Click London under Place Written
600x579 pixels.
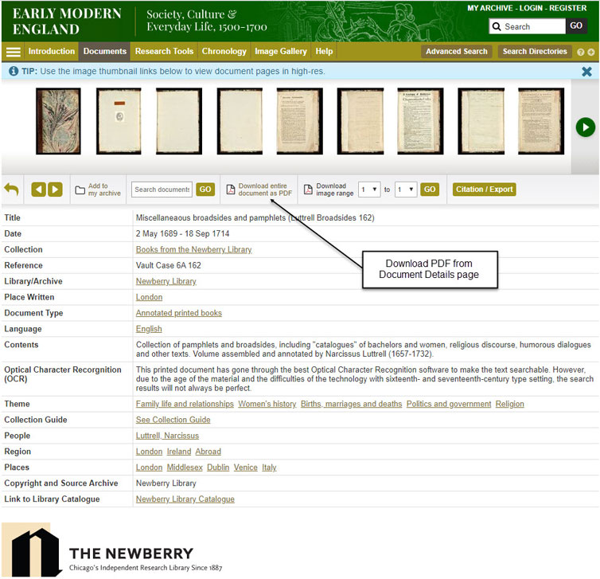[150, 297]
